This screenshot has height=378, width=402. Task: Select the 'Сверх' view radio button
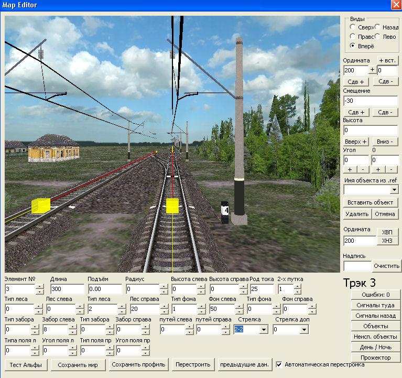(x=353, y=27)
